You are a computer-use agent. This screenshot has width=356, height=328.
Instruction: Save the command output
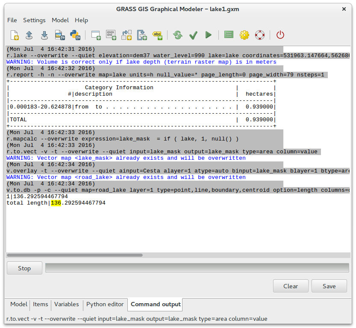(x=329, y=286)
